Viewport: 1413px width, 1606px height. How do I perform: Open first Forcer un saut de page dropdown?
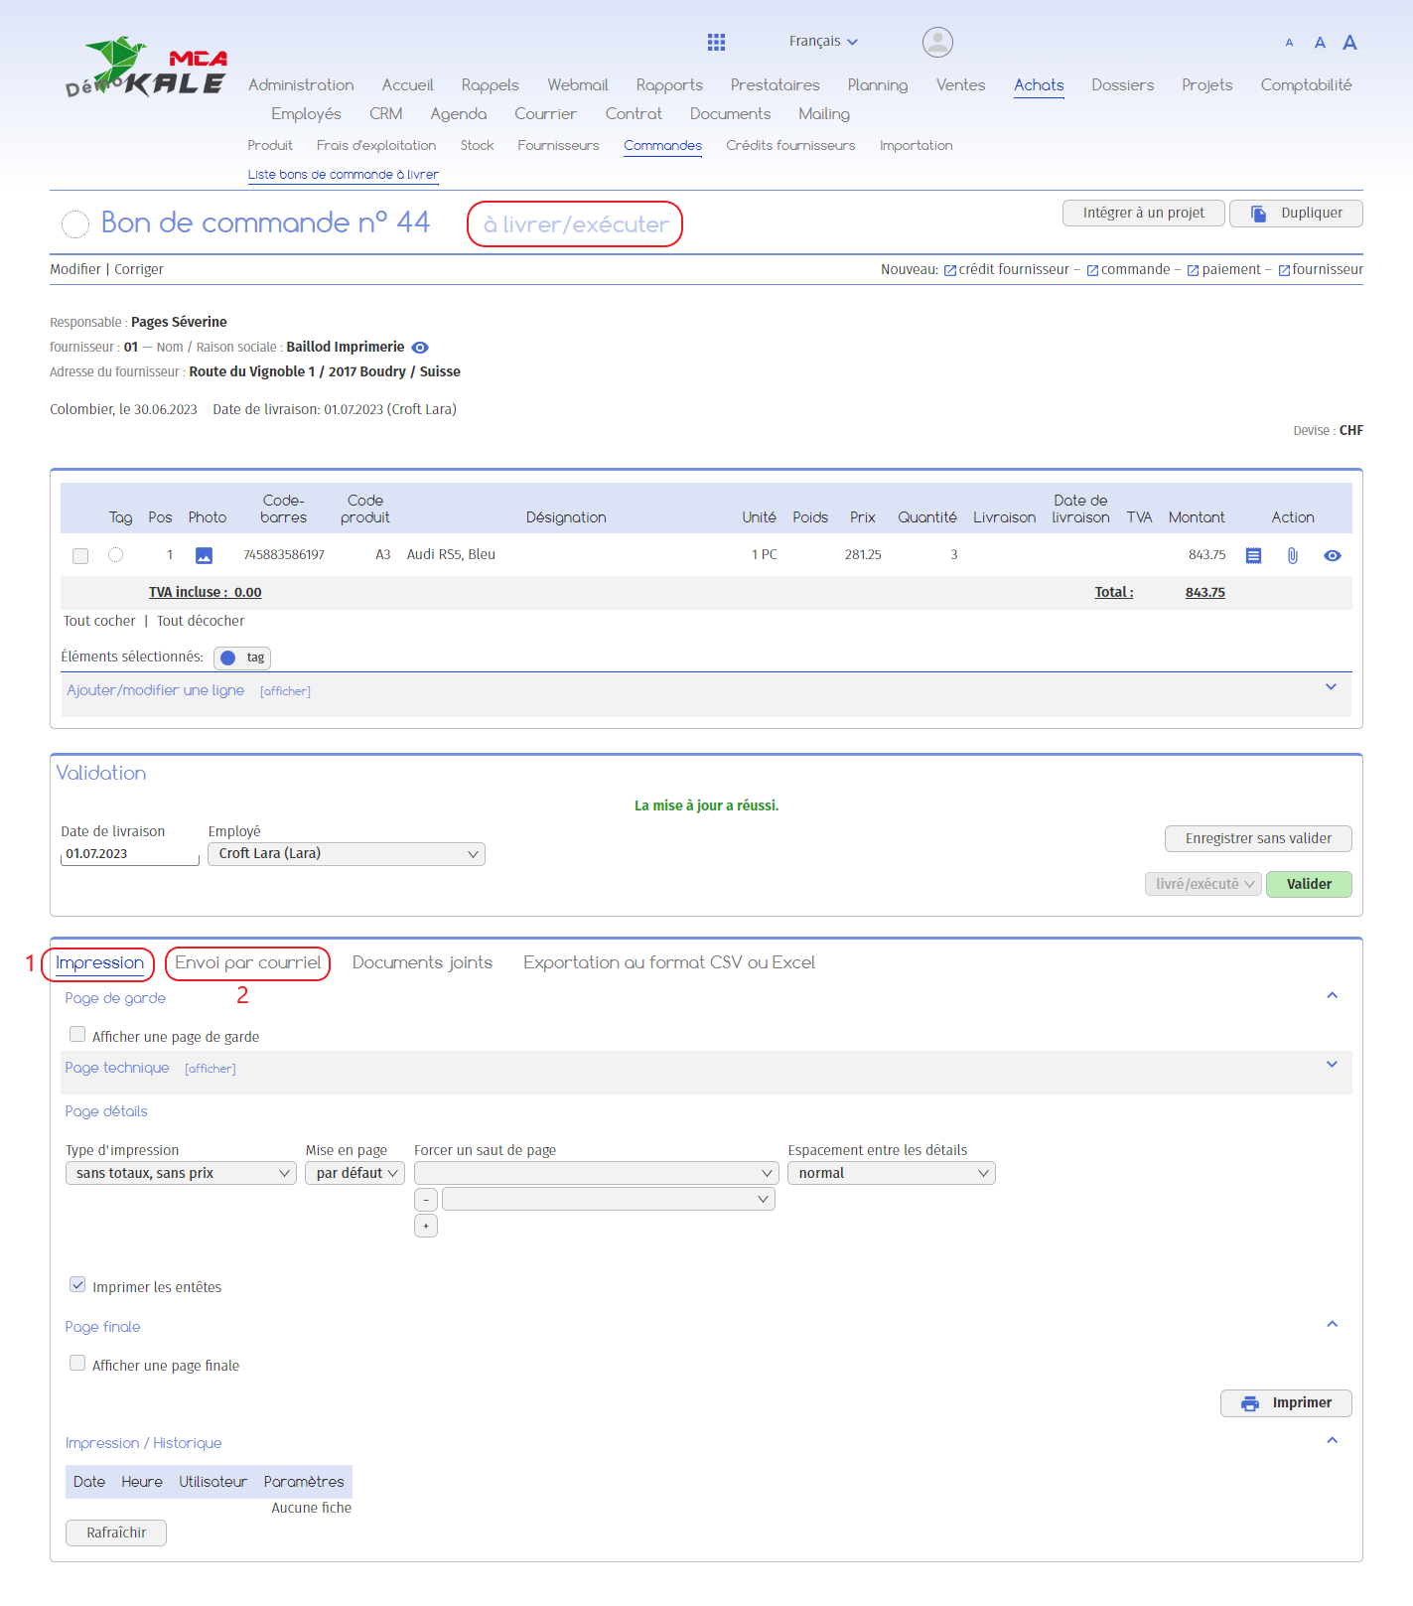pos(596,1173)
